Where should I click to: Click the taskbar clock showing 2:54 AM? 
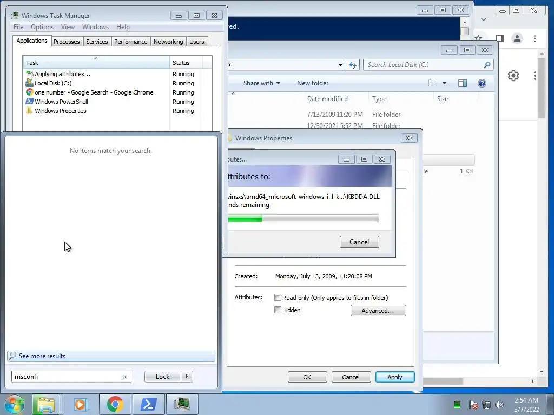pos(526,404)
